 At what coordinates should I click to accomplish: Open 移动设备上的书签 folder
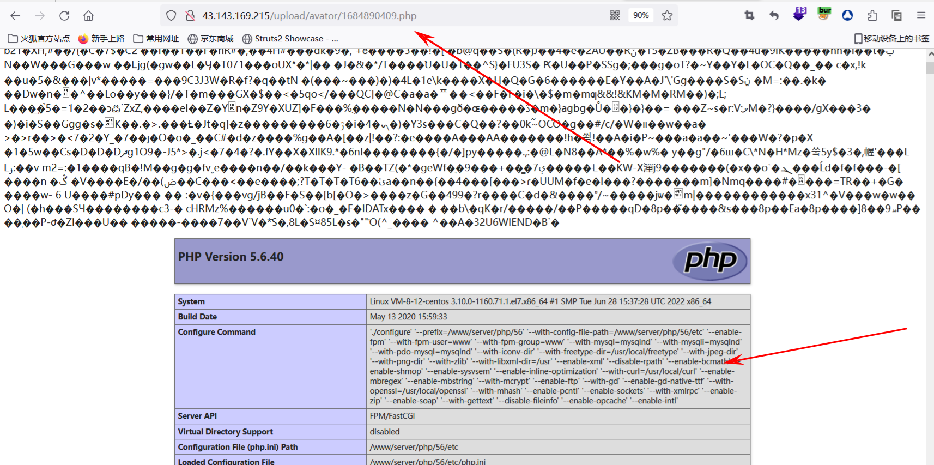coord(891,39)
